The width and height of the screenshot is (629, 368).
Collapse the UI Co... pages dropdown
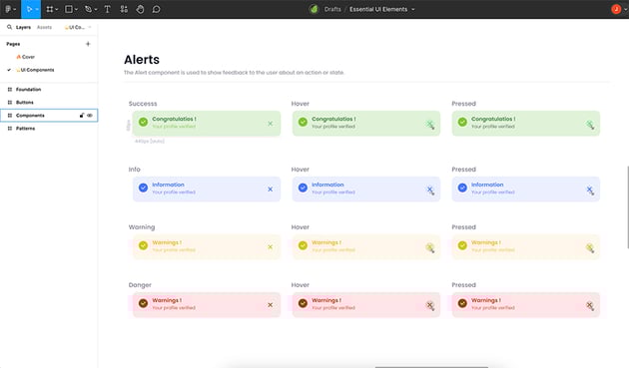pos(90,27)
